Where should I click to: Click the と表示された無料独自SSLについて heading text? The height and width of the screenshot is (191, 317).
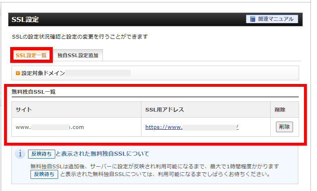click(x=102, y=154)
